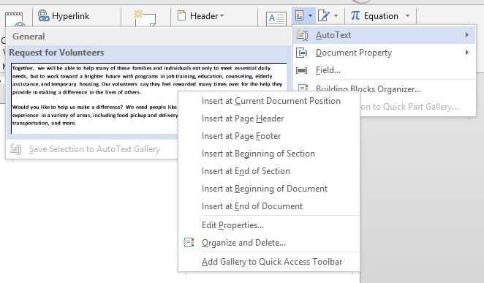
Task: Click the Comment icon with sun burst
Action: [x=145, y=18]
